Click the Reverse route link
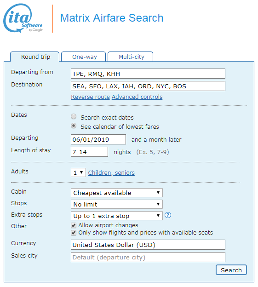 pyautogui.click(x=91, y=97)
